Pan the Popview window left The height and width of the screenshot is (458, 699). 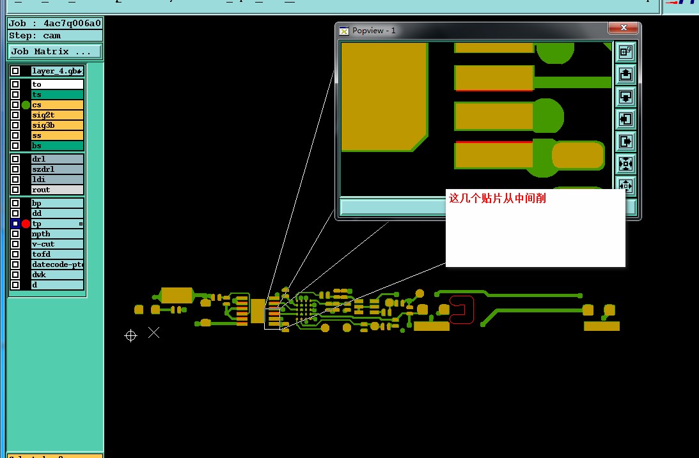click(x=625, y=119)
